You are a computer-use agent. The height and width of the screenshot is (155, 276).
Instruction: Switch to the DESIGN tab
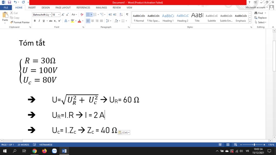(x=46, y=8)
